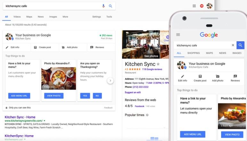Viewport: 247px width, 141px height.
Task: Tap the Edit info pencil on phone
Action: [182, 76]
